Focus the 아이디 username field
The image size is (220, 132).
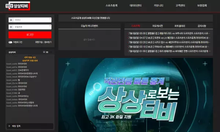coord(32,20)
